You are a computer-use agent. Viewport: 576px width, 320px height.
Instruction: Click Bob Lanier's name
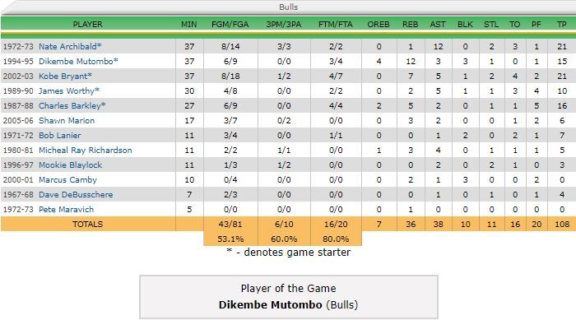(60, 135)
